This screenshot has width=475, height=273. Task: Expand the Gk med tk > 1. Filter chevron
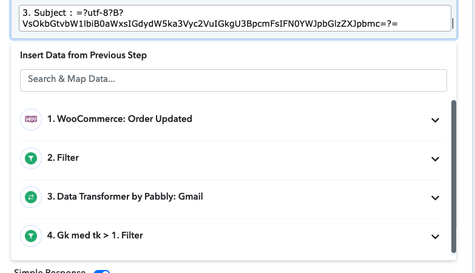tap(435, 237)
